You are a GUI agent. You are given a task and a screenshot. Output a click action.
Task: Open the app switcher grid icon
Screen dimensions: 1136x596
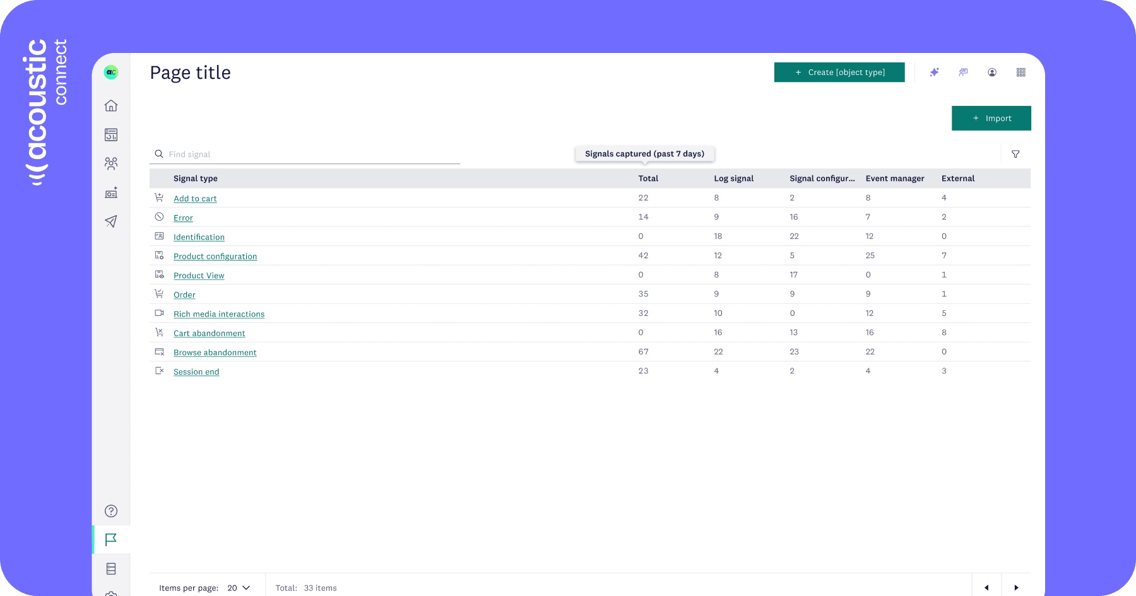click(1021, 72)
